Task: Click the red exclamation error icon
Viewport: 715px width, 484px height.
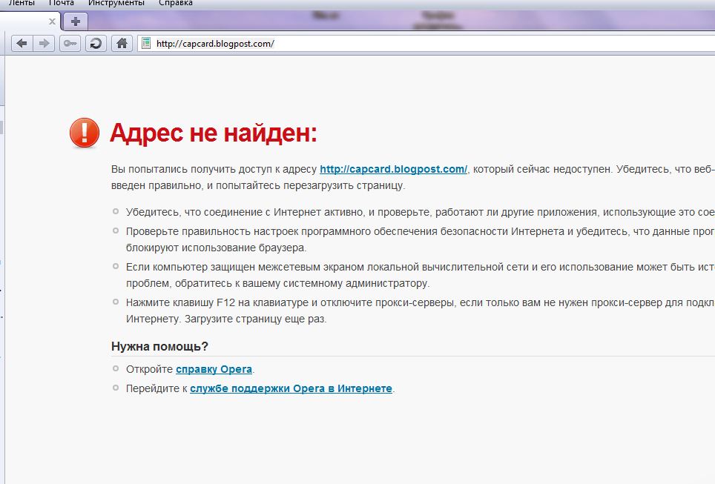Action: pyautogui.click(x=85, y=133)
